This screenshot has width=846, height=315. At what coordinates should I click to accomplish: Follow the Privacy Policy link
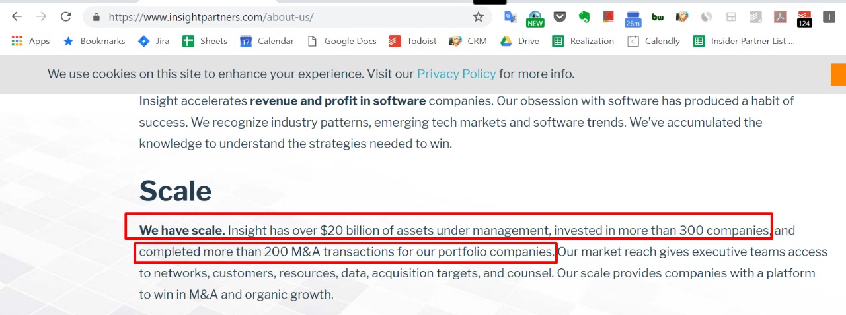tap(456, 74)
